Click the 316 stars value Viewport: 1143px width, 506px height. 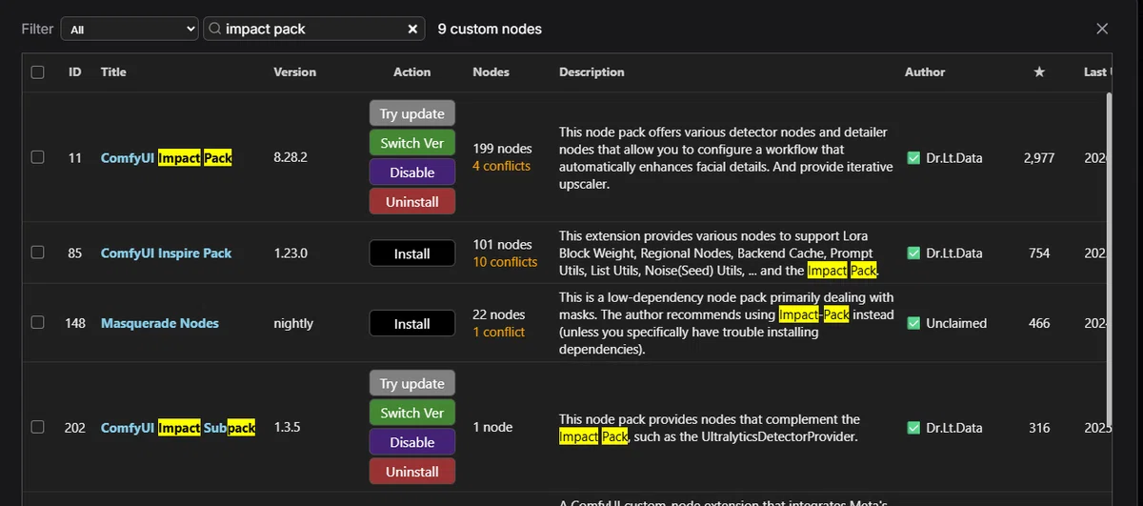pos(1039,427)
